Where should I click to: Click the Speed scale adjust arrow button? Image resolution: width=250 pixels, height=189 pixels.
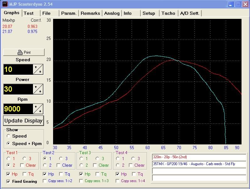tap(38, 69)
